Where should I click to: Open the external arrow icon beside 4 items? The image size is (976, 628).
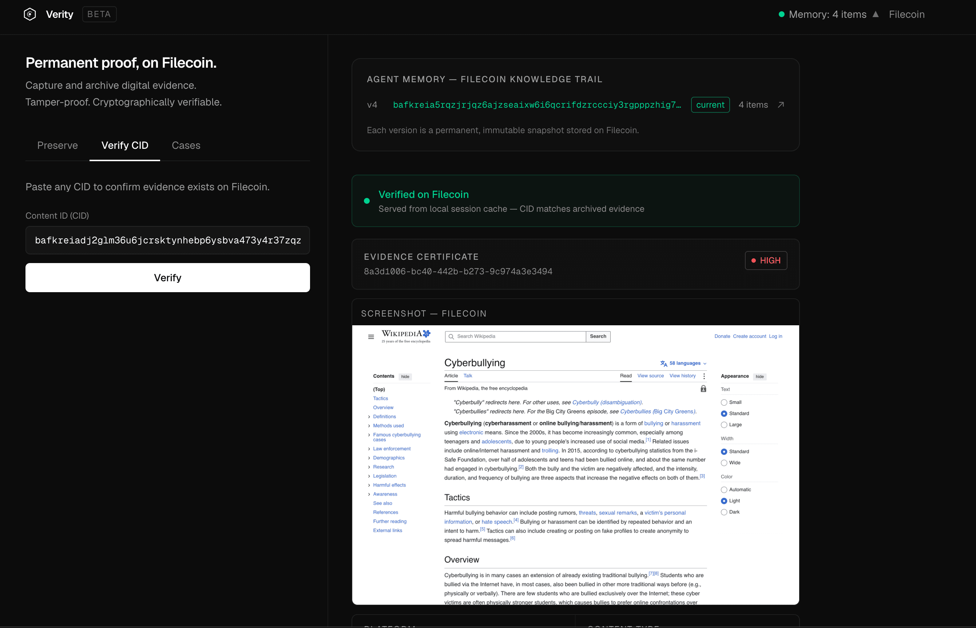pyautogui.click(x=781, y=105)
